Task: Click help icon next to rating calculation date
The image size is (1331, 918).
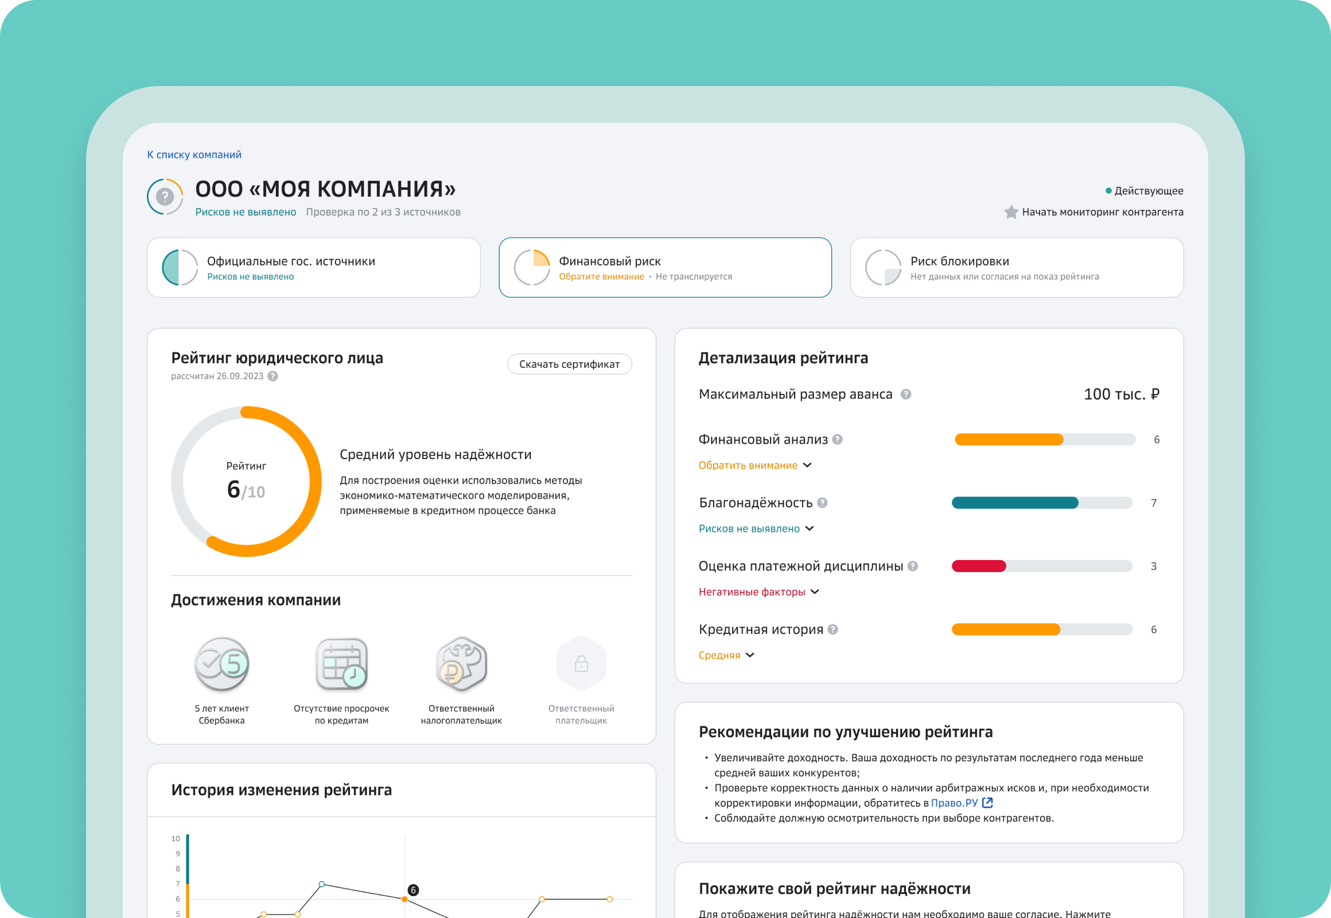Action: [273, 376]
